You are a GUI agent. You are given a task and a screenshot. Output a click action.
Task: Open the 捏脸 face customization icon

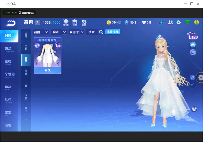coord(66,23)
